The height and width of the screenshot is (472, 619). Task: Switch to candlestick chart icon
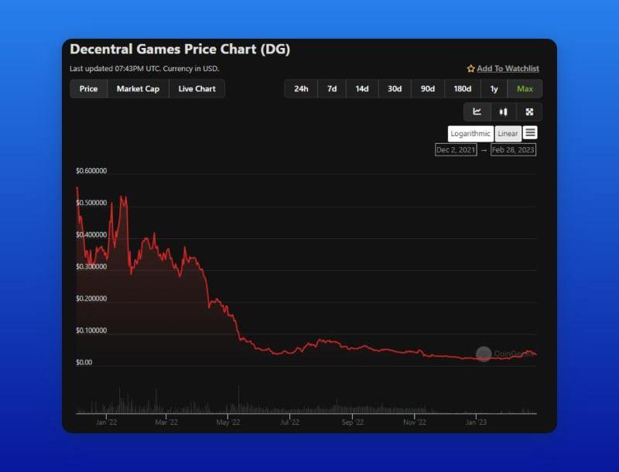pos(503,112)
